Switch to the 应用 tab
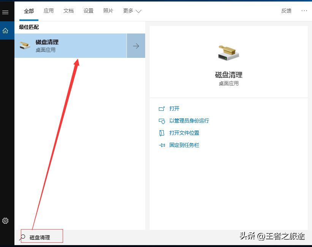 pos(49,11)
